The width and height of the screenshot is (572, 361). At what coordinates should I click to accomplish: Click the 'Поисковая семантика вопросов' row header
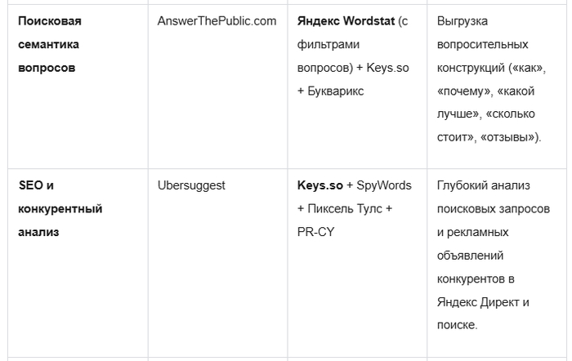pos(50,44)
